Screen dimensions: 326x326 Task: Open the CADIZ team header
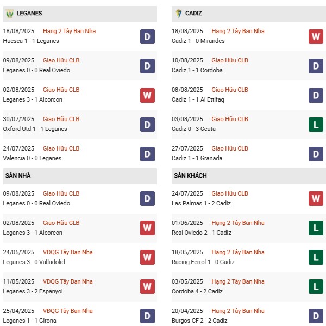click(x=249, y=14)
